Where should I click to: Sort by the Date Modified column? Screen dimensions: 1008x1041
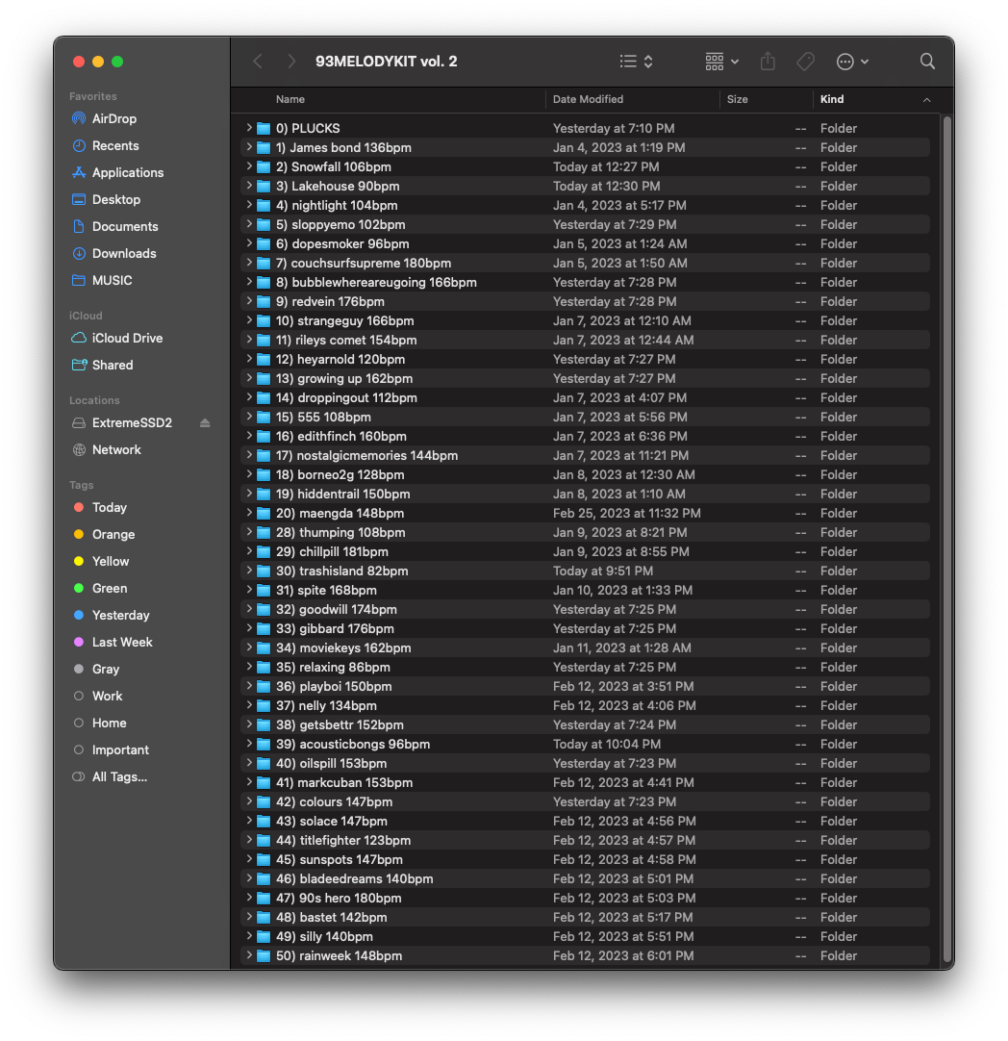[588, 99]
